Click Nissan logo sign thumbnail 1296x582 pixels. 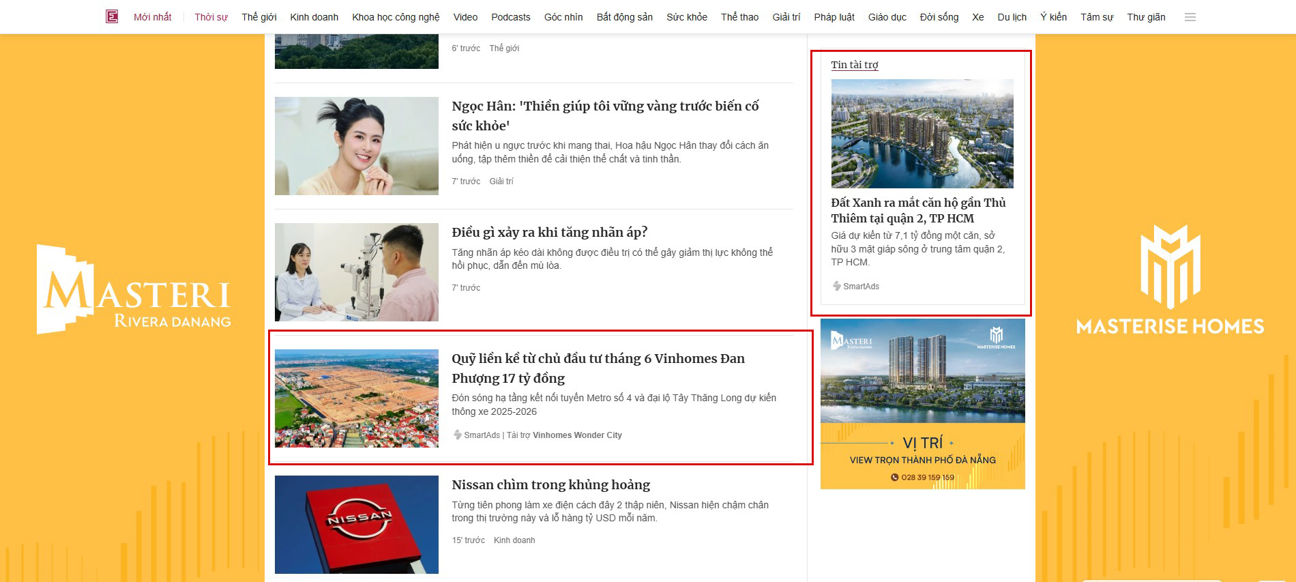click(357, 525)
